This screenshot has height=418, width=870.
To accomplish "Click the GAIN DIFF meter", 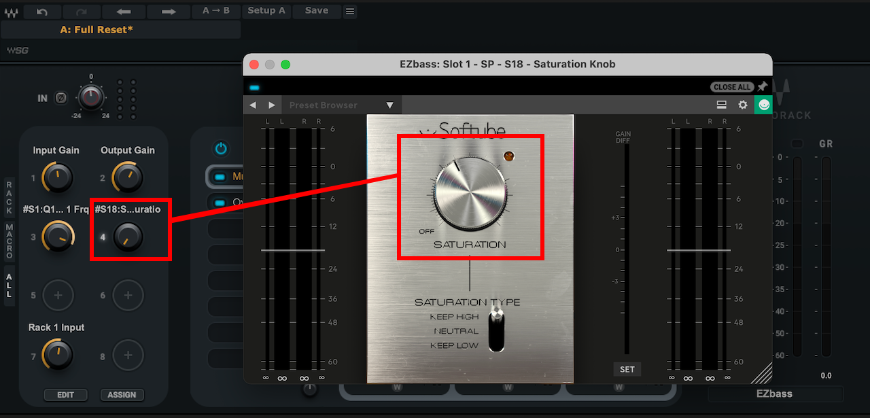I will (627, 249).
